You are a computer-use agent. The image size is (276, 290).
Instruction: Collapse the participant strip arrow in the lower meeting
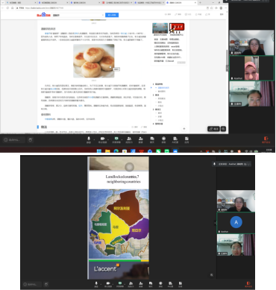click(215, 223)
